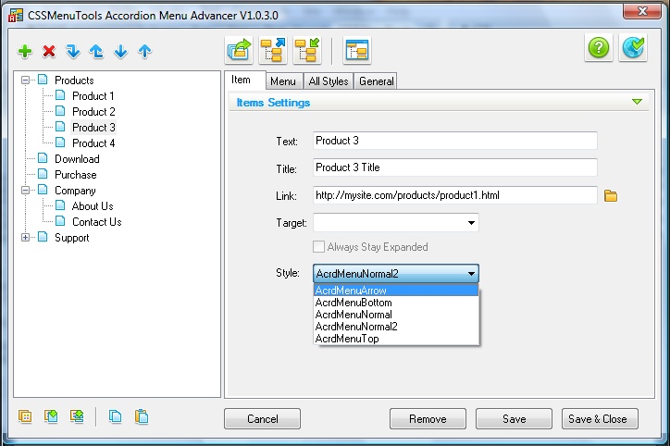Choose AcrdMenuTop from the style list
670x446 pixels.
(x=396, y=339)
